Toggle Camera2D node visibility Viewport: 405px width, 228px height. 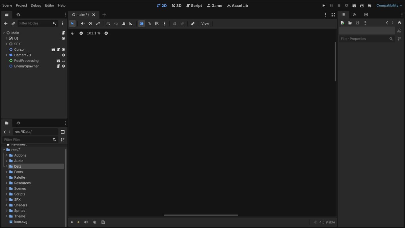[x=63, y=55]
